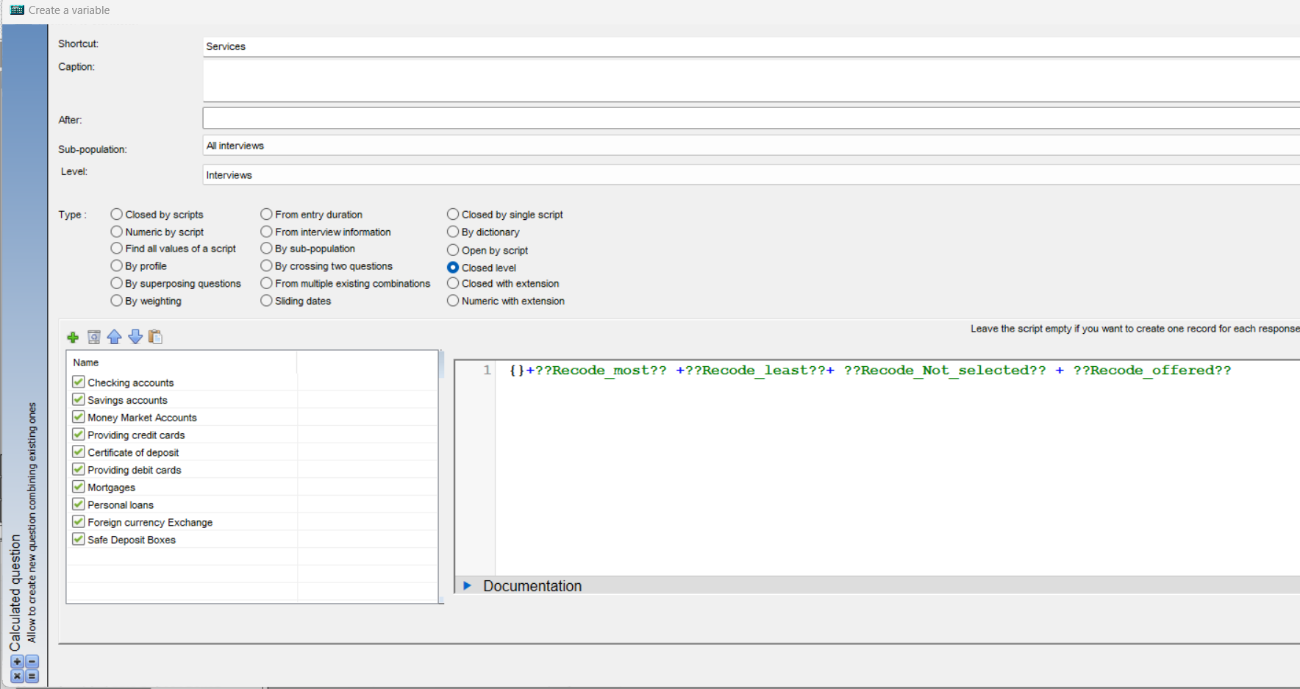Viewport: 1300px width, 689px height.
Task: Click the Sub-population field showing 'All interviews'
Action: 515,145
